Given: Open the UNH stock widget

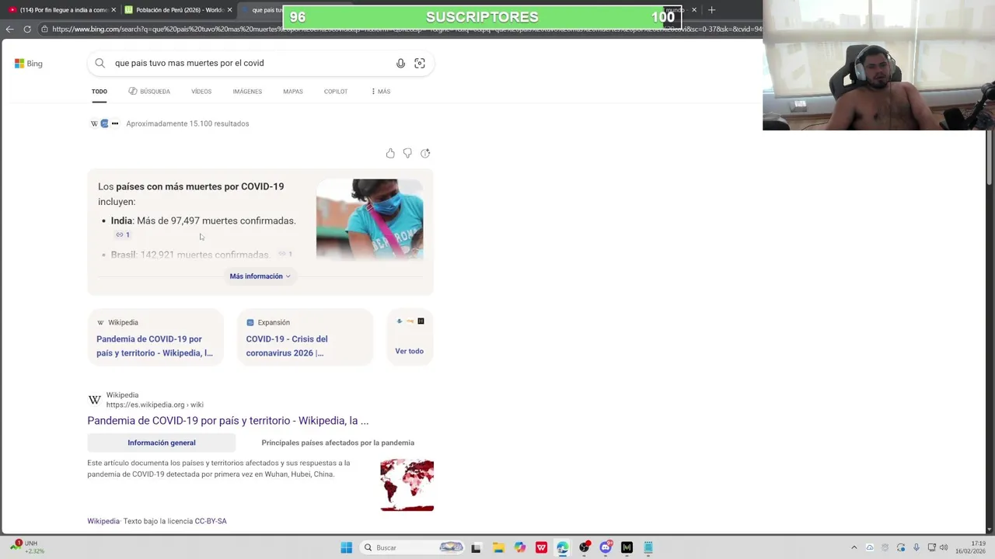Looking at the screenshot, I should click(x=27, y=547).
